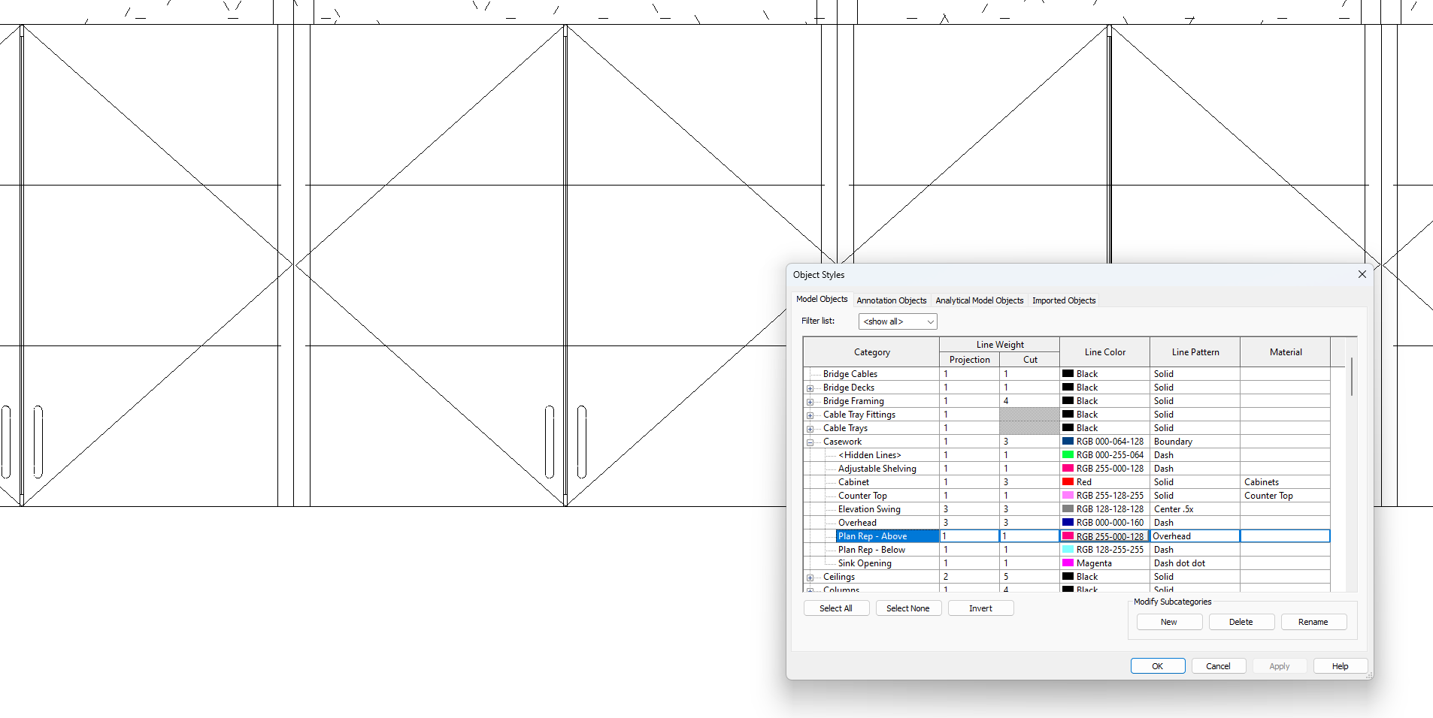Click the Select All button
Screen dimensions: 1433x718
pyautogui.click(x=836, y=608)
